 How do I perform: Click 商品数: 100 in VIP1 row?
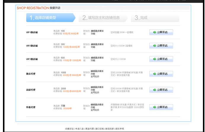pyautogui.click(x=59, y=31)
